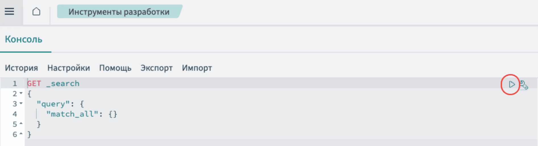Click line number 1 in the gutter

pos(15,83)
